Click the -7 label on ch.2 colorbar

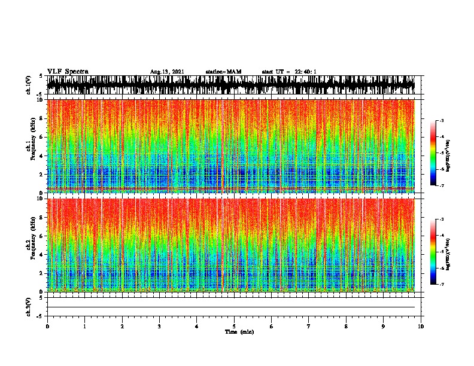click(x=441, y=285)
